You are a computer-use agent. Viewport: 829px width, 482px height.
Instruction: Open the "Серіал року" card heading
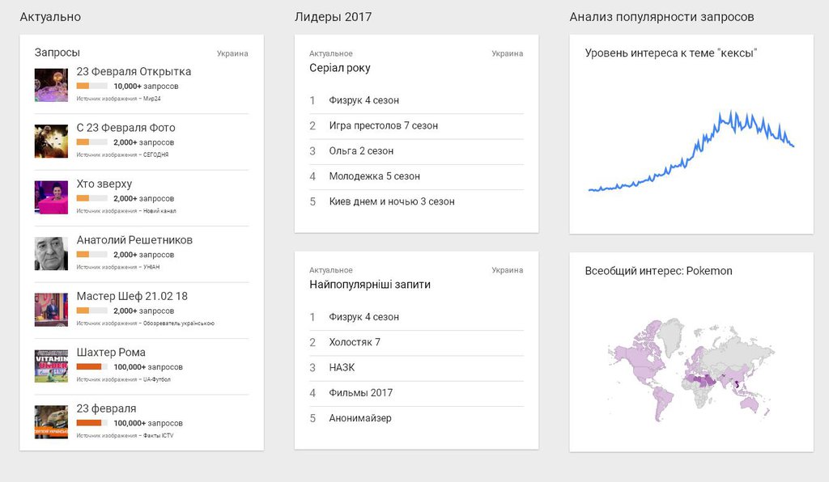point(340,68)
